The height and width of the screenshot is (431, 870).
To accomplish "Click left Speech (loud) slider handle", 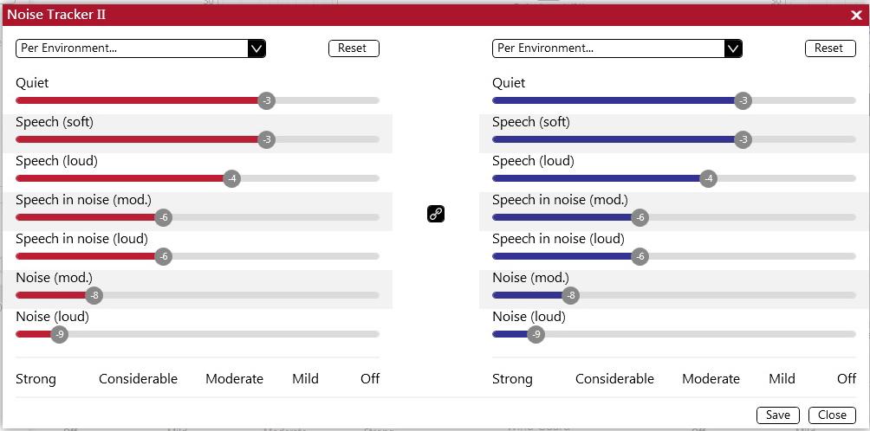I will pos(232,179).
